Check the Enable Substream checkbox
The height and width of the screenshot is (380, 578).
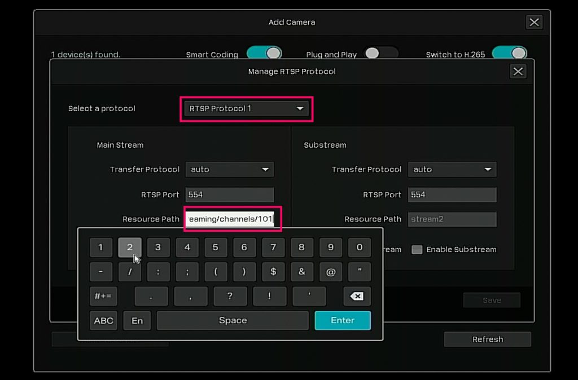click(x=417, y=250)
